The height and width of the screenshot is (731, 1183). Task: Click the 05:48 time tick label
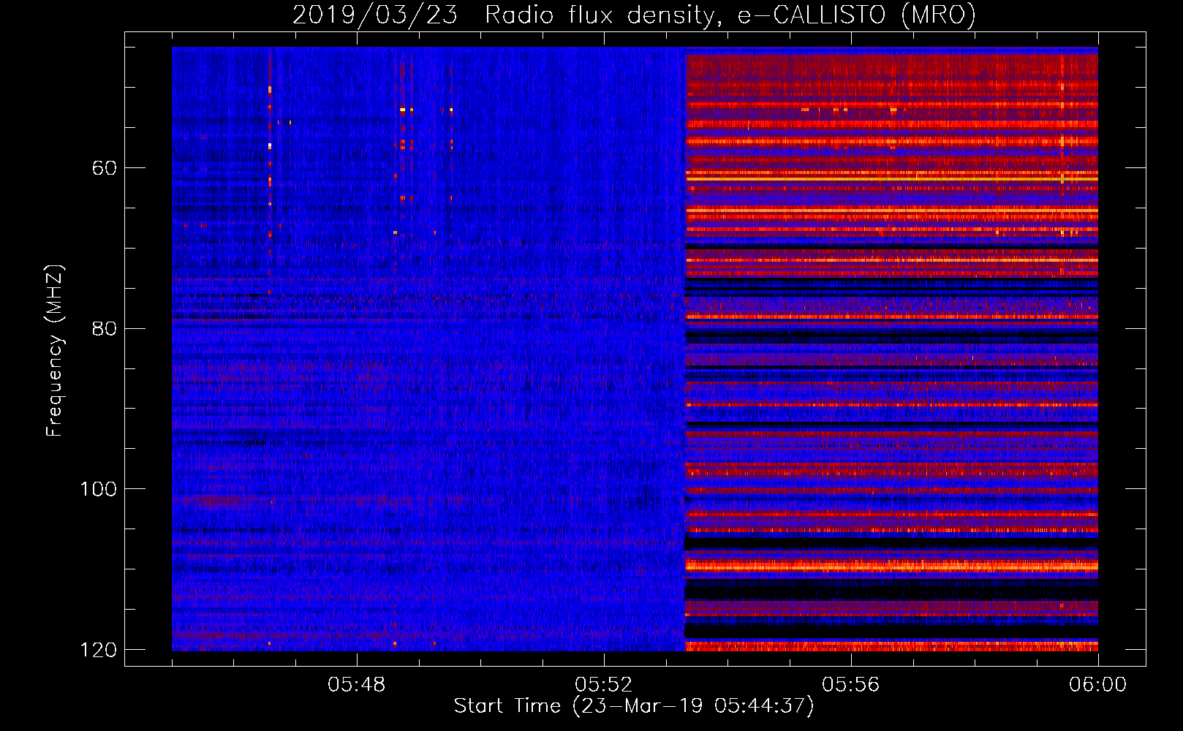pos(357,685)
